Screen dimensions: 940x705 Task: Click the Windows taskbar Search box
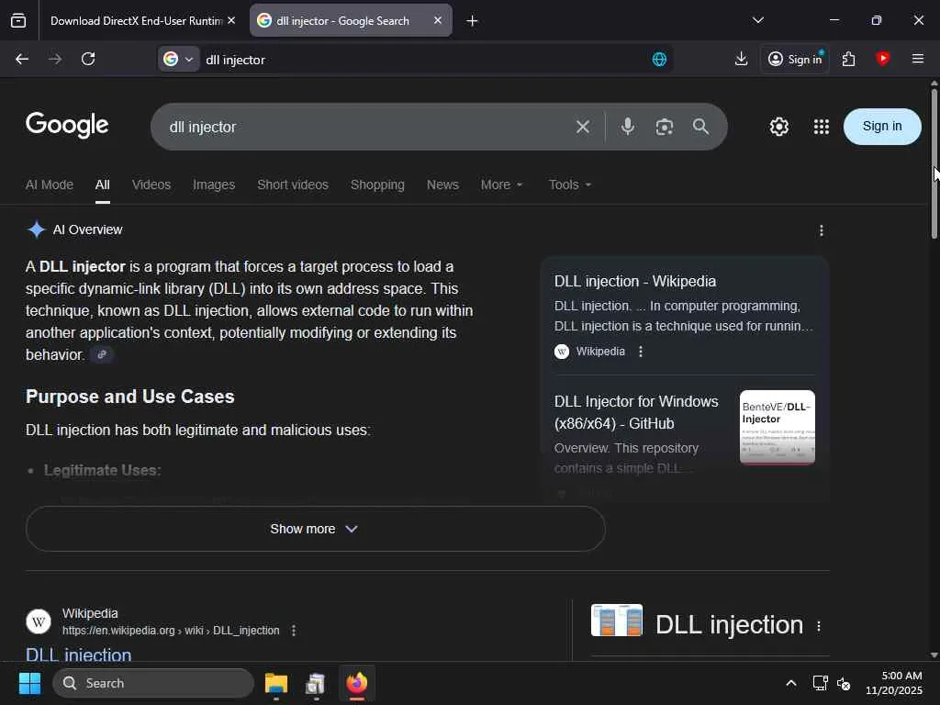(x=153, y=683)
